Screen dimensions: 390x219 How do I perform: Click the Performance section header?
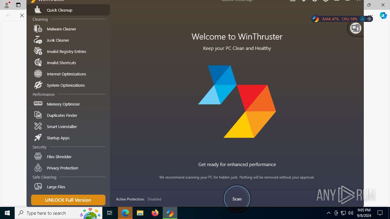pyautogui.click(x=44, y=94)
